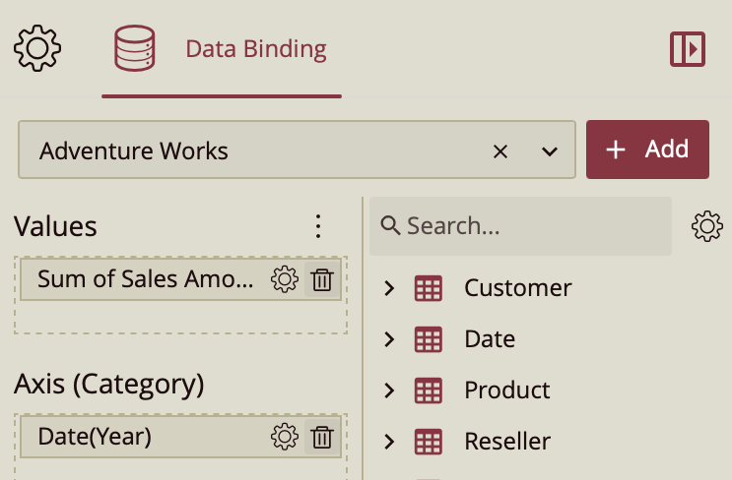
Task: Remove Date(Year) using its trash icon
Action: [x=322, y=437]
